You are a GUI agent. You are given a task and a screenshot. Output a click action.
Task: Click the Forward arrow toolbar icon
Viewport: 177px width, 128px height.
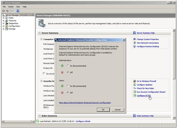(x=7, y=11)
